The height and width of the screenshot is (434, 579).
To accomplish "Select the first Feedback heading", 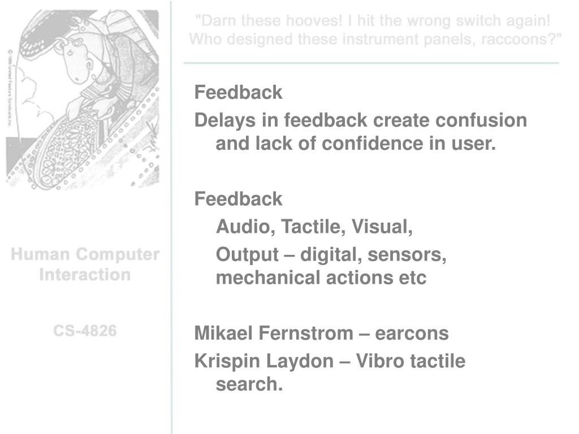I will tap(238, 92).
